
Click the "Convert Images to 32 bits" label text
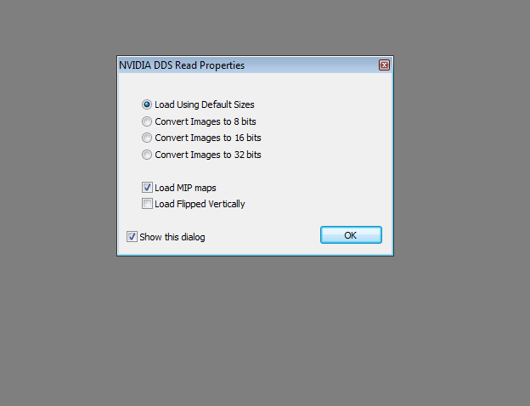[208, 155]
